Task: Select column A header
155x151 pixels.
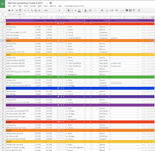Action: click(x=20, y=17)
